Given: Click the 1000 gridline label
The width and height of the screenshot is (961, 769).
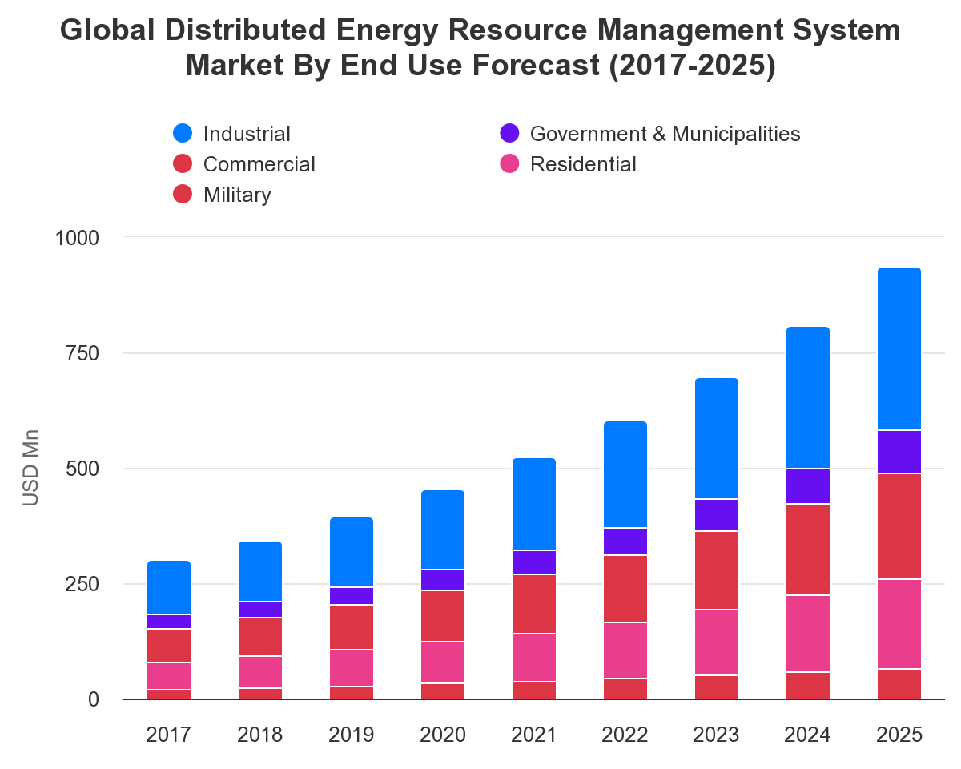Looking at the screenshot, I should point(77,238).
